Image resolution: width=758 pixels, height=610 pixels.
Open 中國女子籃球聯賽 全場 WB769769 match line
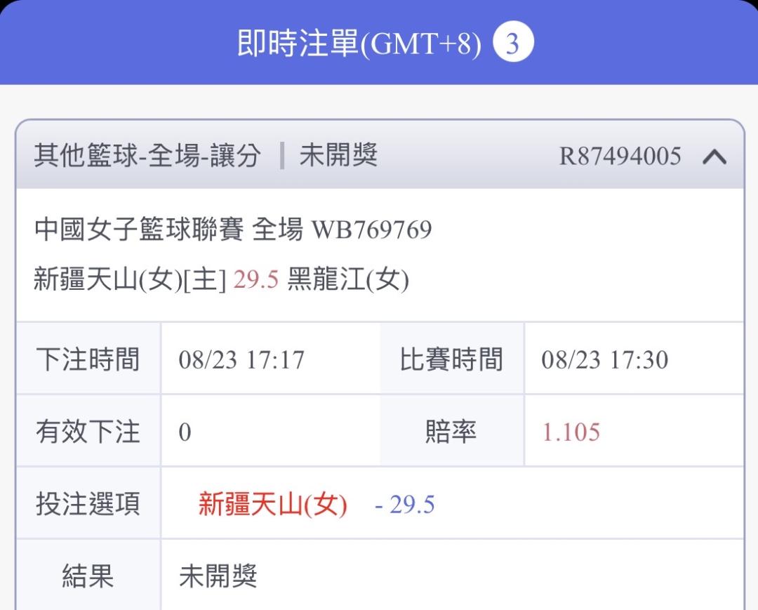point(232,229)
